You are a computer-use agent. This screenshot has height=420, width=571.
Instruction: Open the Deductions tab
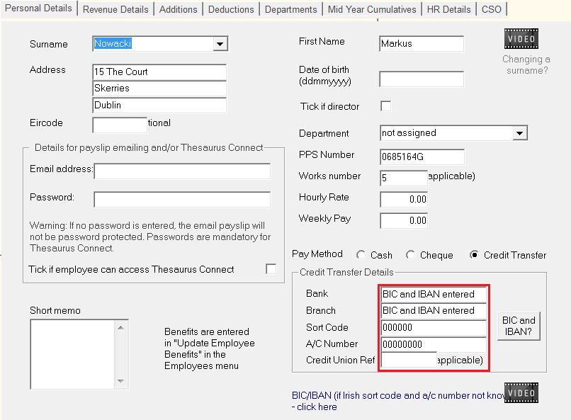pyautogui.click(x=231, y=9)
